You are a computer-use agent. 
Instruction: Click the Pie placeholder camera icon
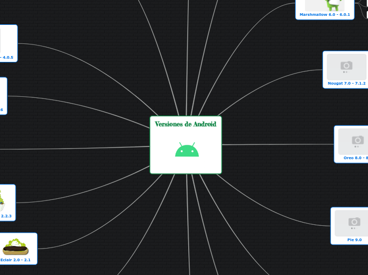click(x=354, y=222)
